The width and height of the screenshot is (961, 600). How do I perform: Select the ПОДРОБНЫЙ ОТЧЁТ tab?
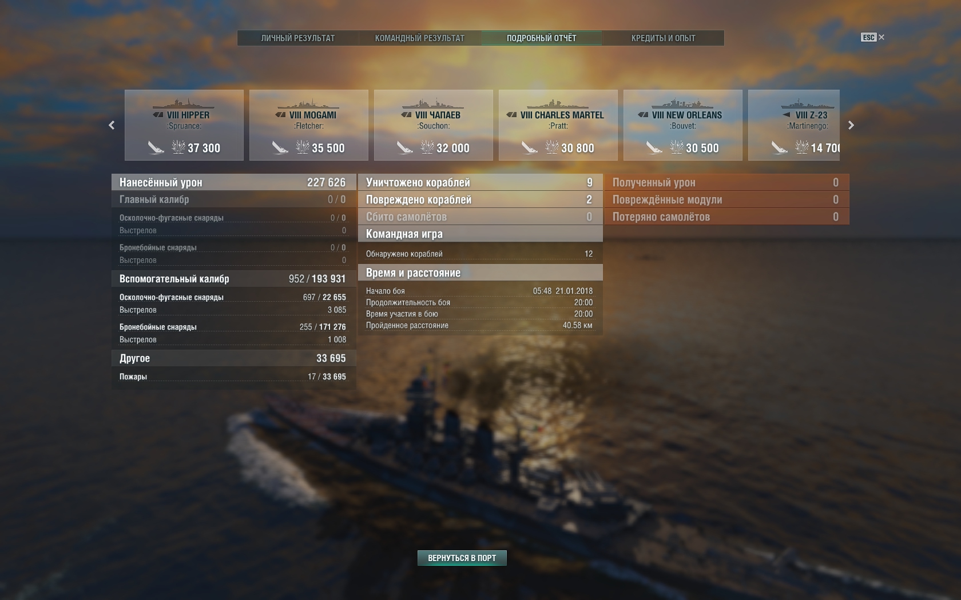[541, 38]
